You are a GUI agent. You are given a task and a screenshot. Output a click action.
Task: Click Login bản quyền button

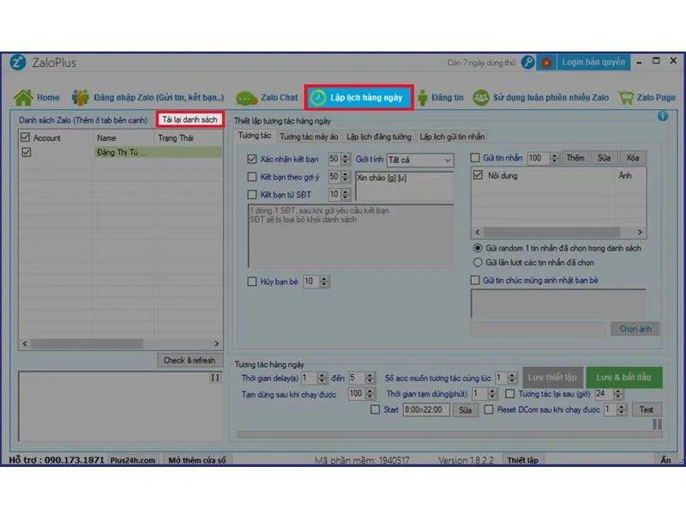click(593, 62)
